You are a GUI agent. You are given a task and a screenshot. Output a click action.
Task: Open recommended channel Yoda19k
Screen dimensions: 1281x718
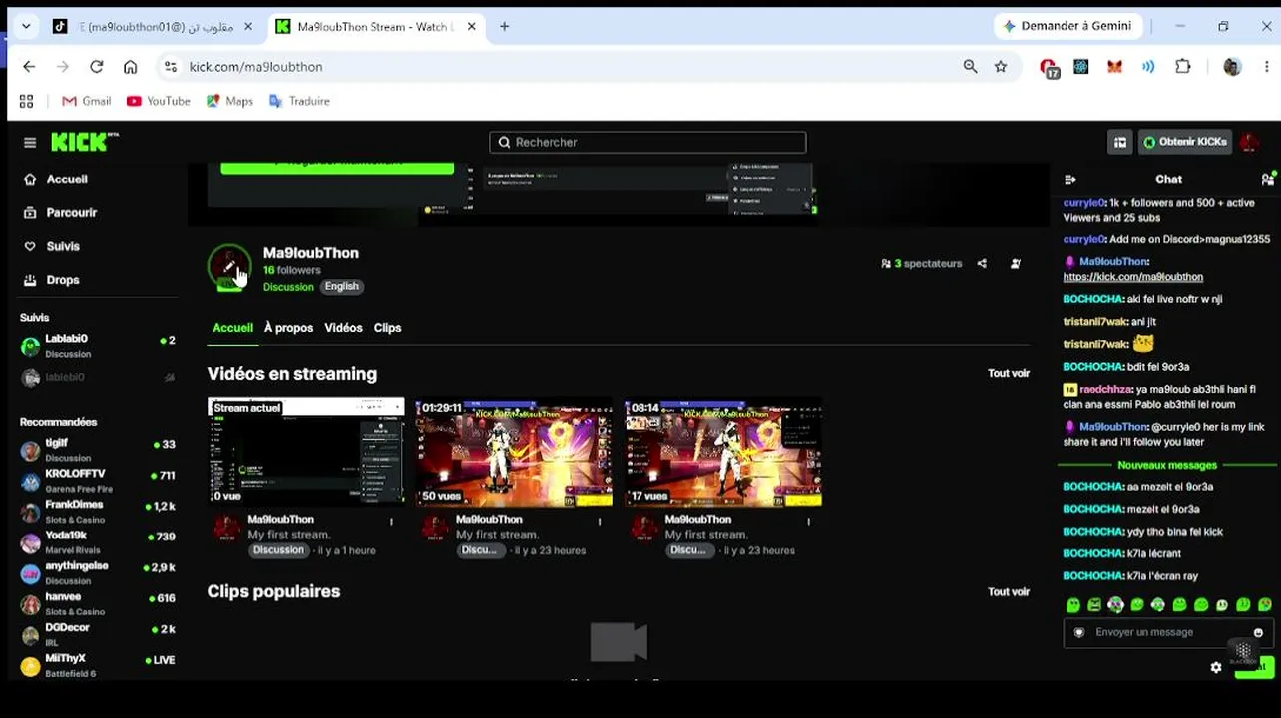98,542
